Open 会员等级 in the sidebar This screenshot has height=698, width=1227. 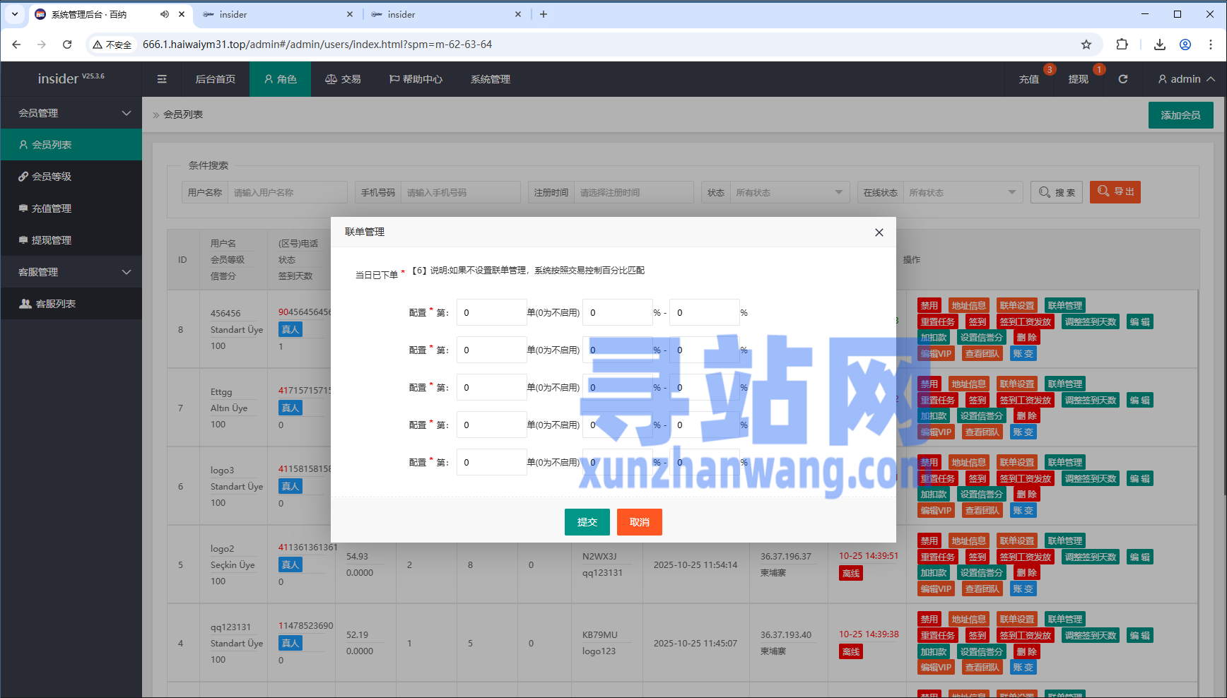tap(52, 177)
